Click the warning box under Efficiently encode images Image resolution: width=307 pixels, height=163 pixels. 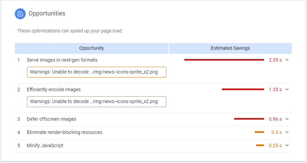pyautogui.click(x=96, y=101)
